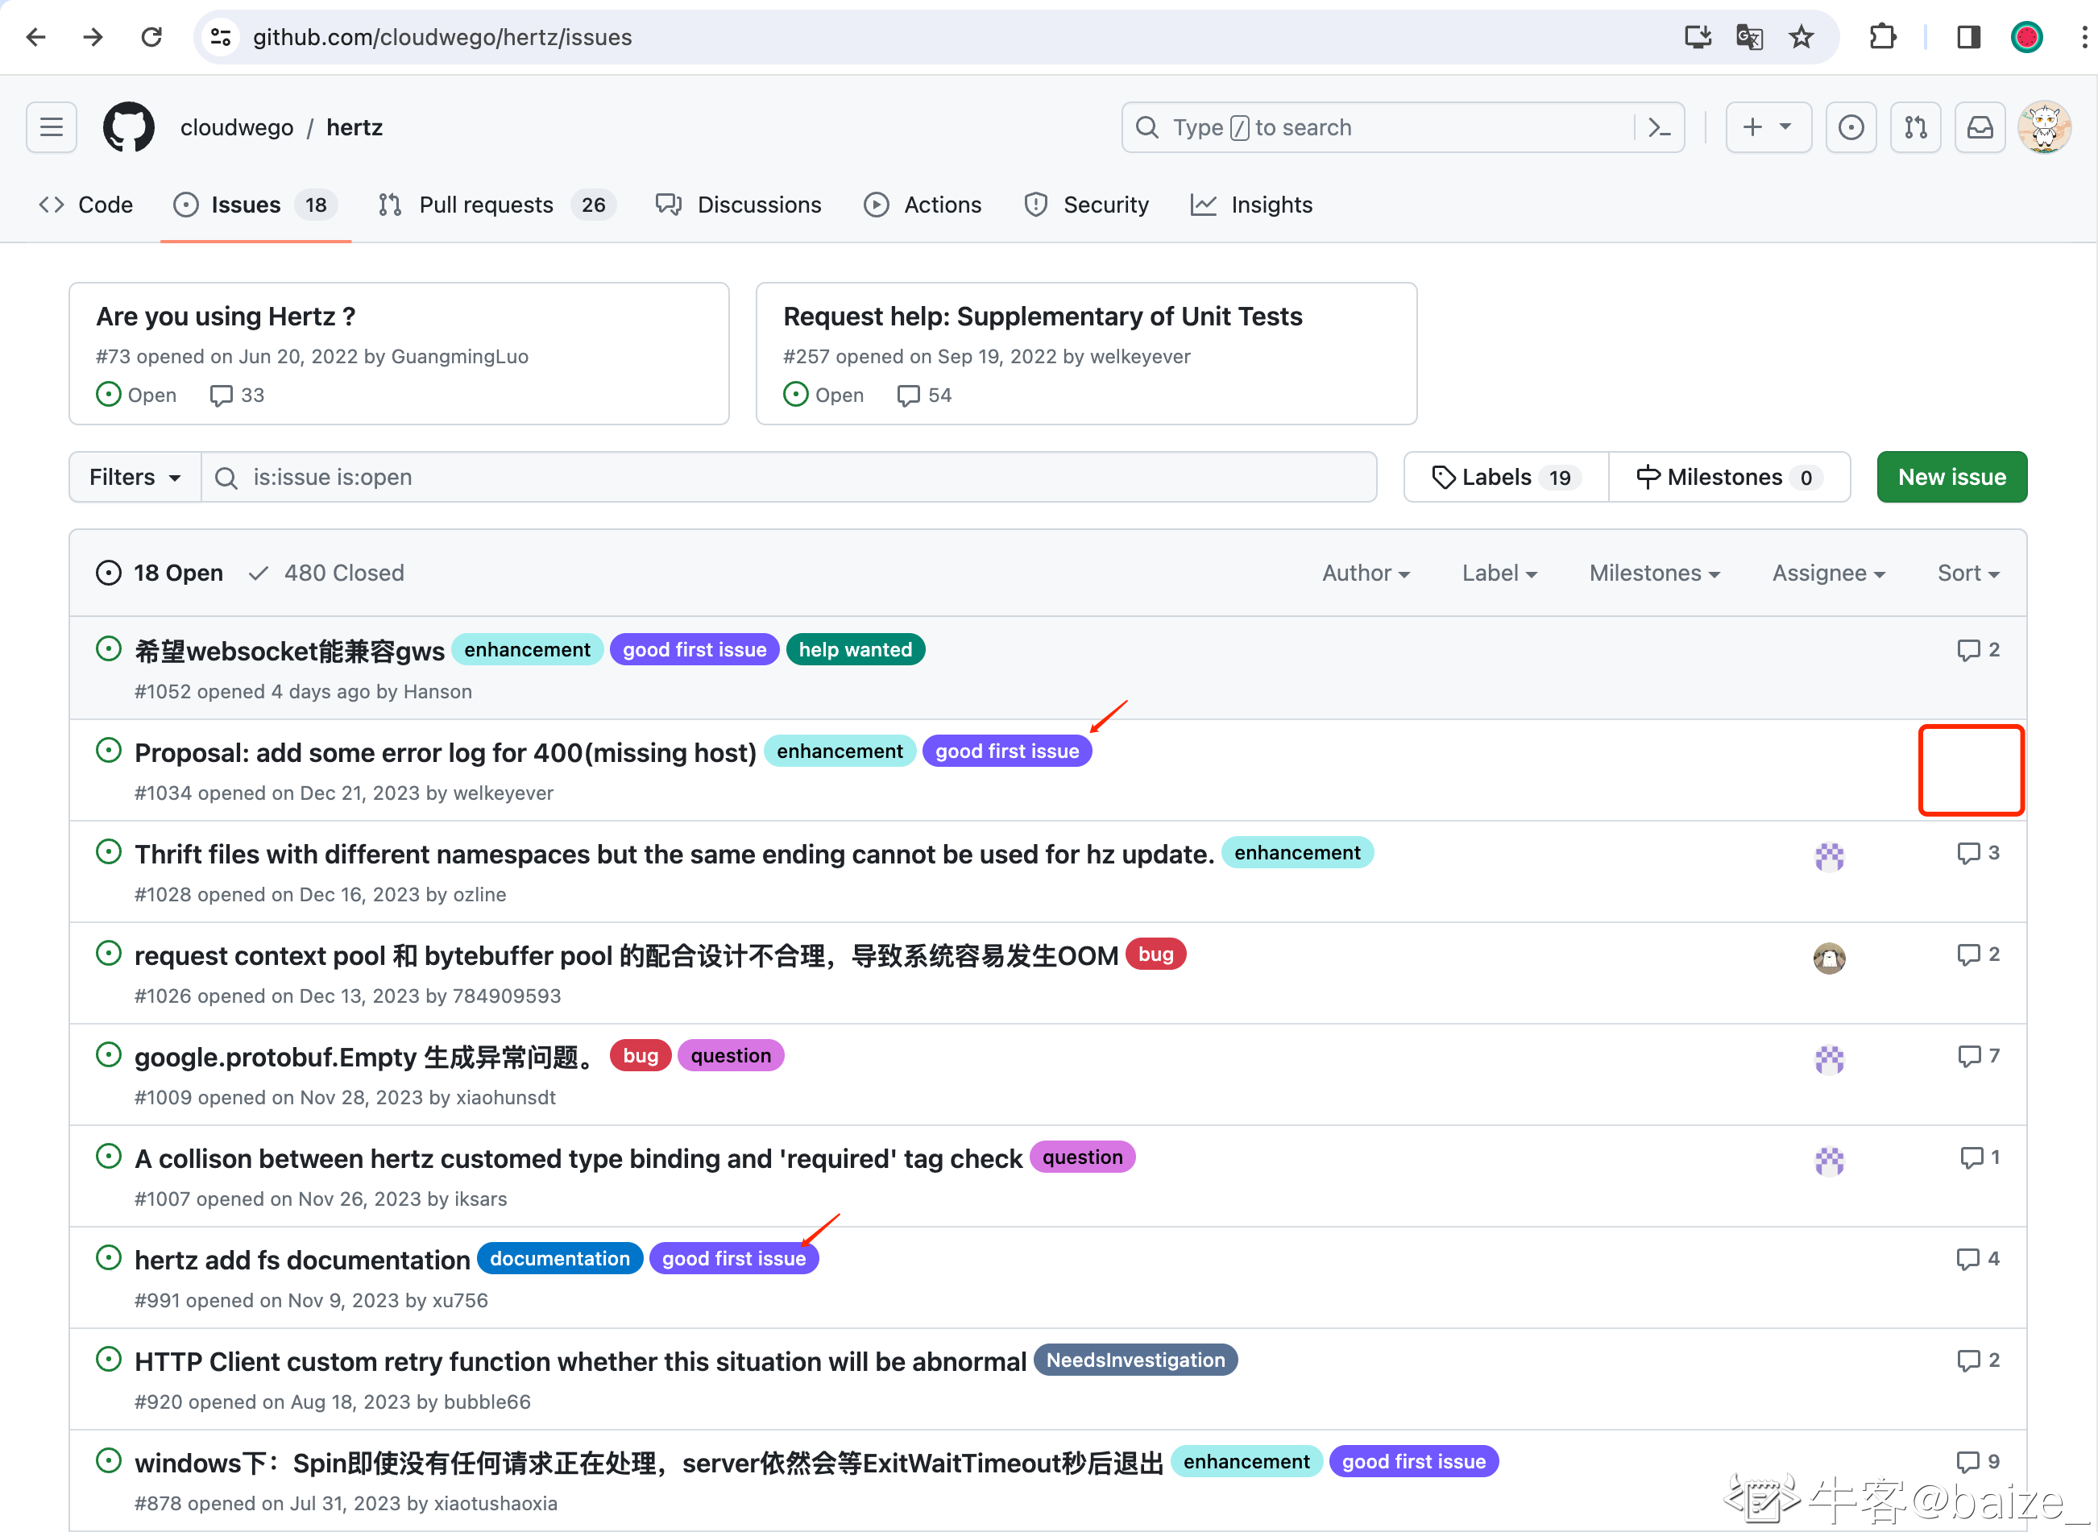
Task: Click the install app icon in address bar
Action: [x=1697, y=37]
